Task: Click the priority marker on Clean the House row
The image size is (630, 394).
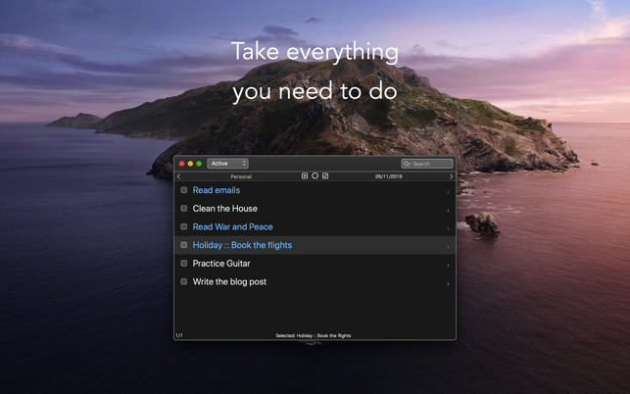Action: coord(448,211)
